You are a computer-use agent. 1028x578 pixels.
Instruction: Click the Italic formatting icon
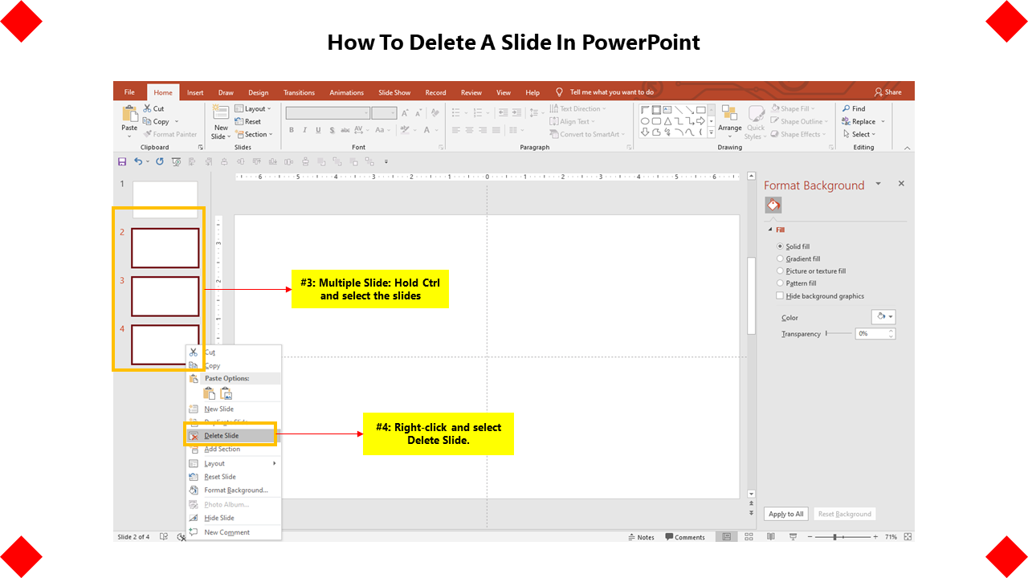(x=305, y=130)
